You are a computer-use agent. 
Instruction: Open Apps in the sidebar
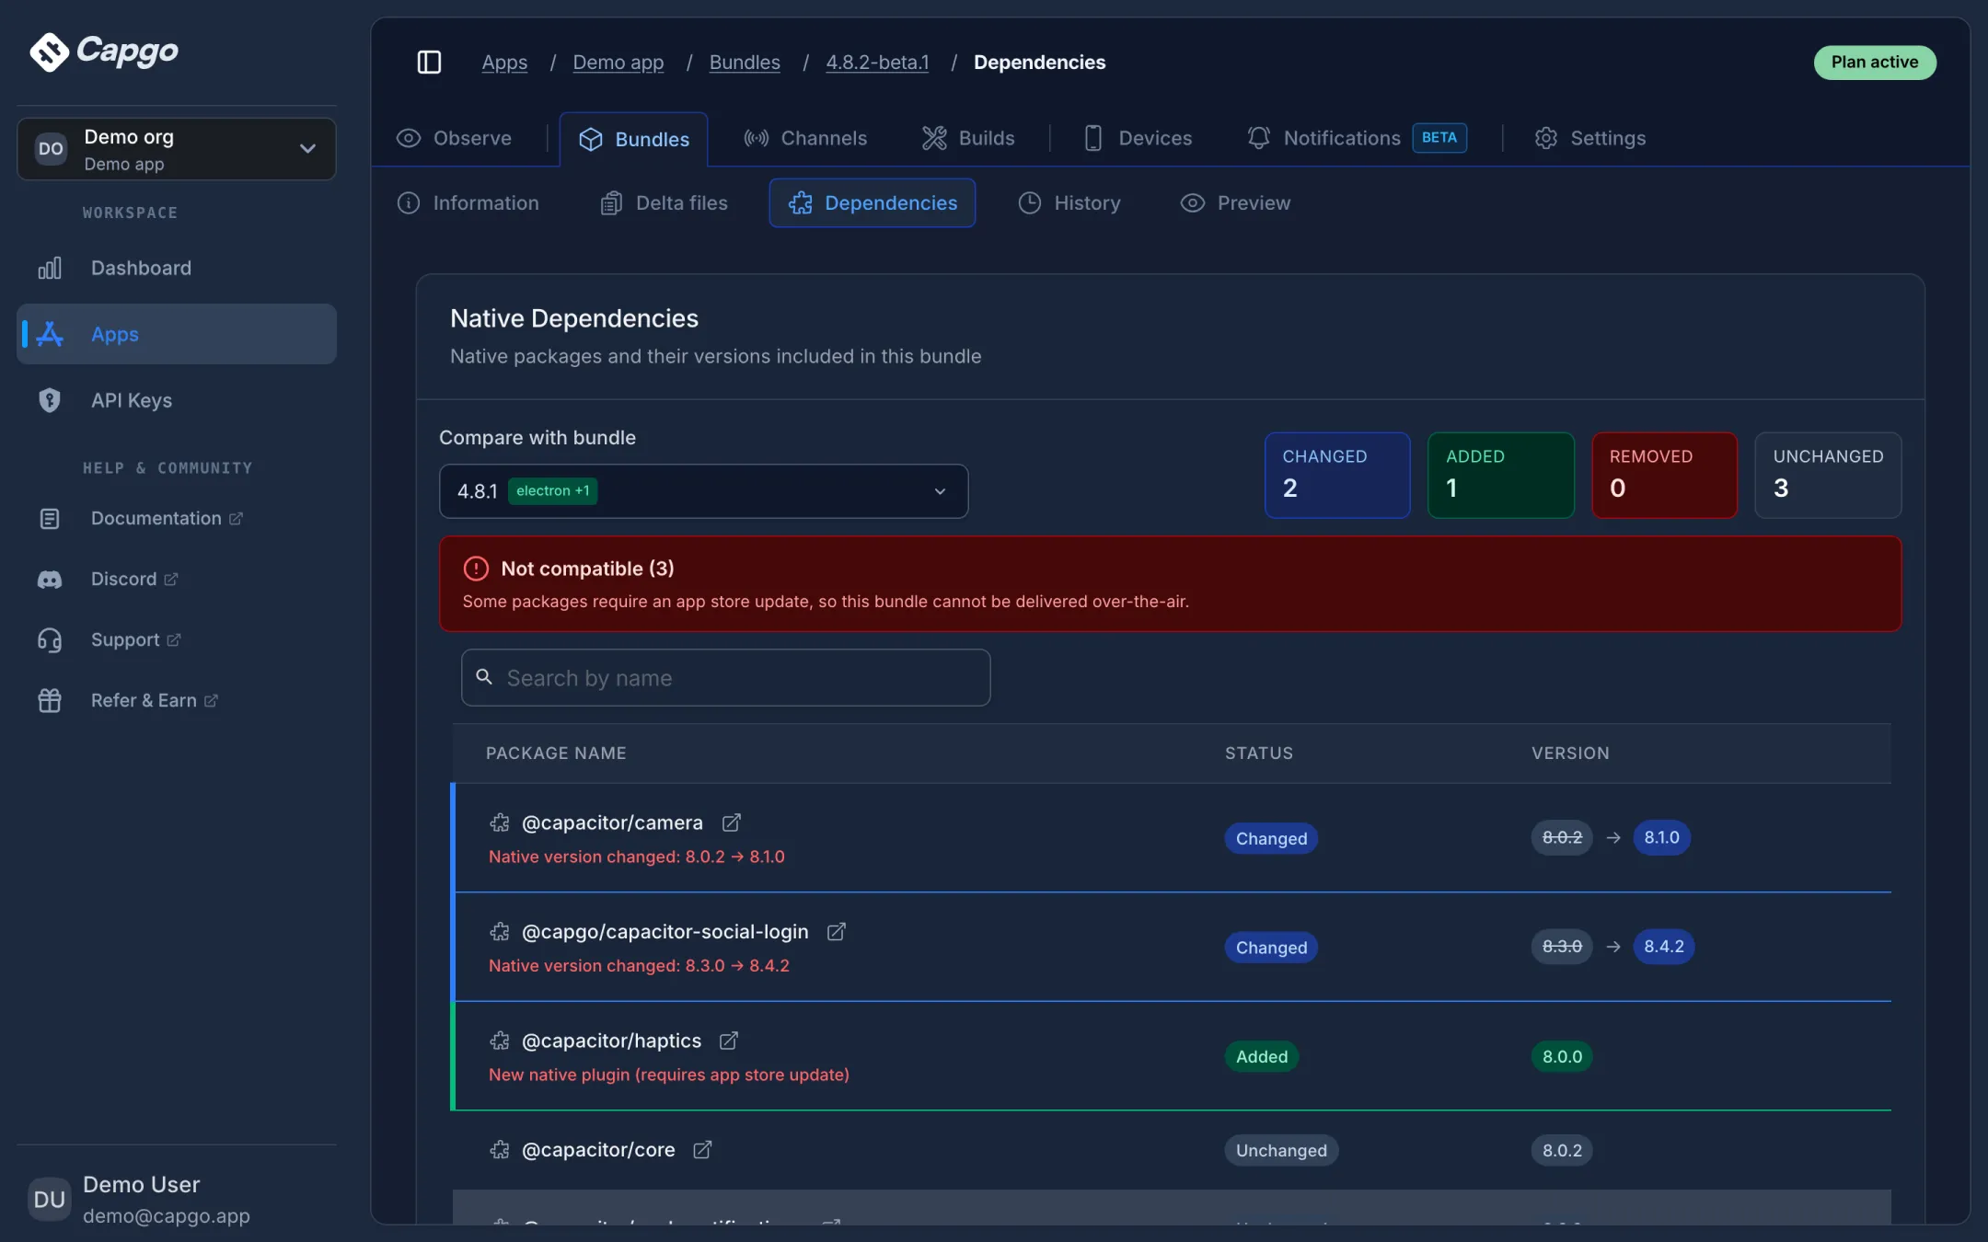[x=177, y=334]
